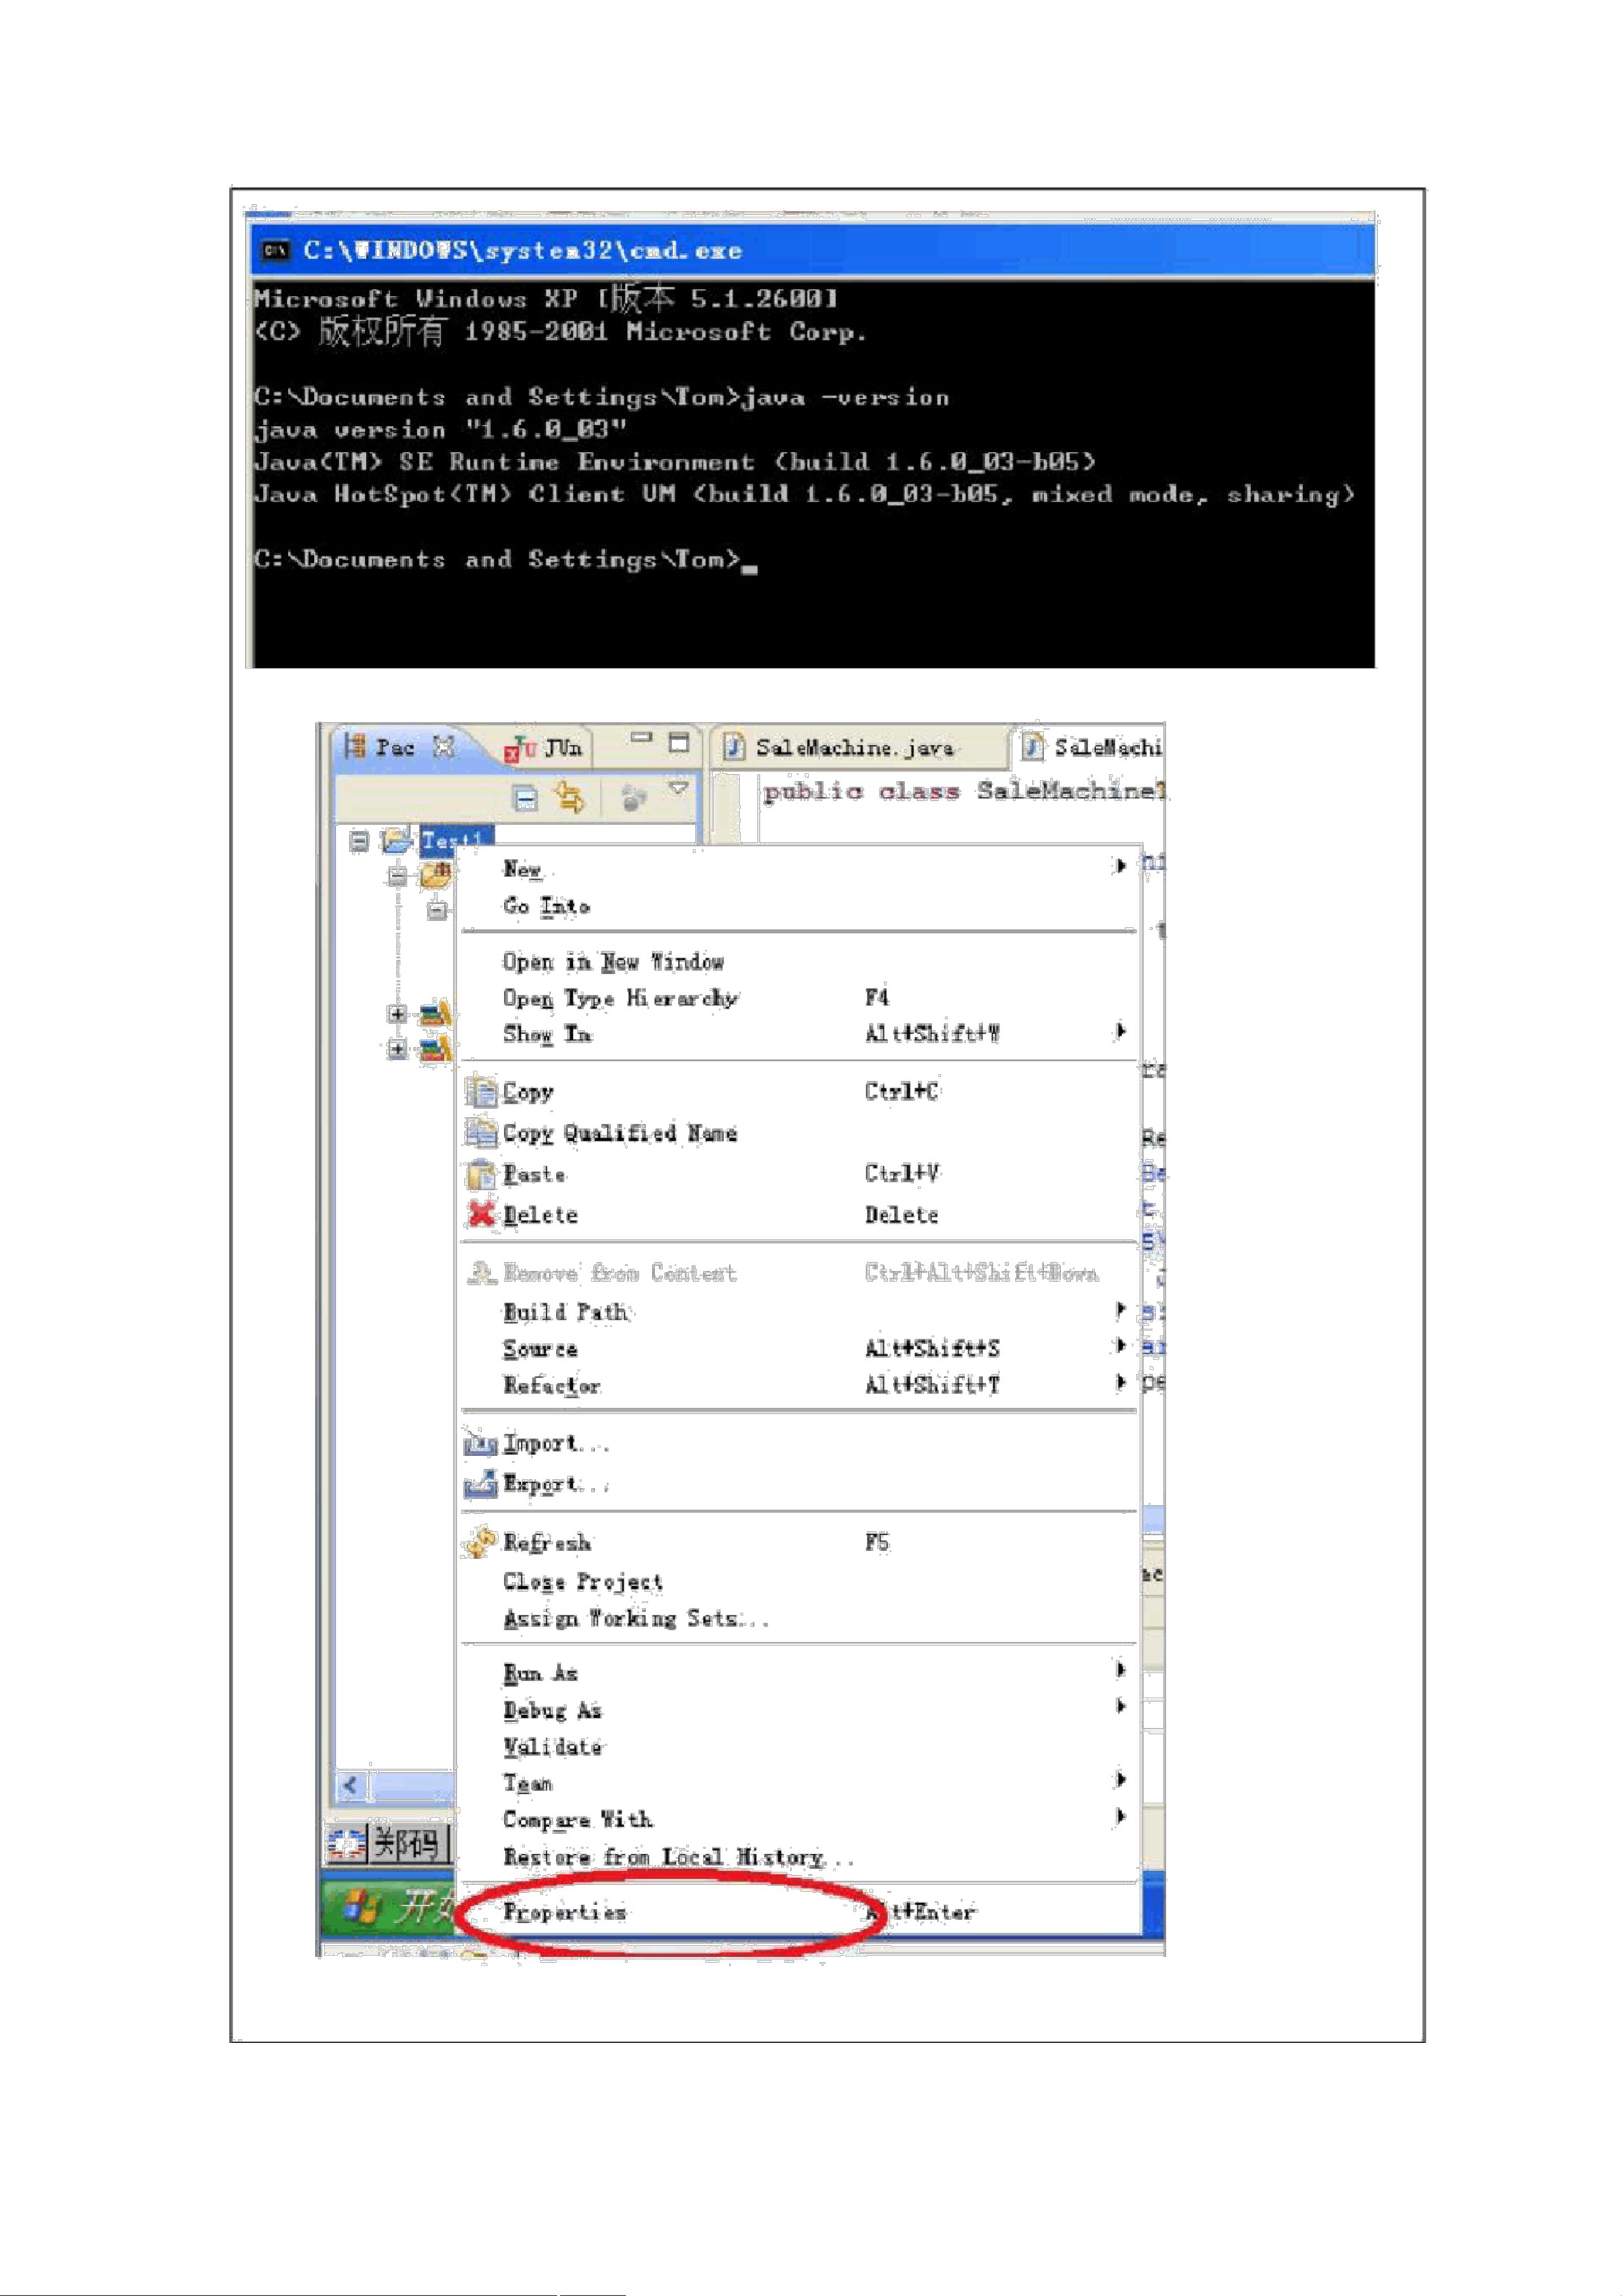This screenshot has width=1622, height=2296.
Task: Click the greyed Remove from Context icon
Action: click(x=481, y=1272)
